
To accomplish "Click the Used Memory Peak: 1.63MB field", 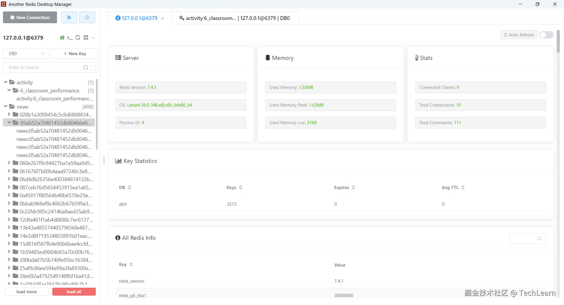I will coord(331,105).
